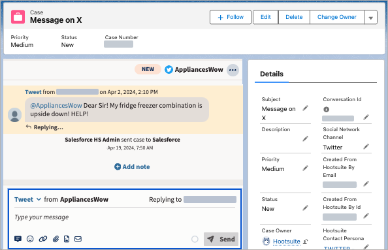388x250 pixels.
Task: Click the paperclip attachment icon
Action: (x=56, y=239)
